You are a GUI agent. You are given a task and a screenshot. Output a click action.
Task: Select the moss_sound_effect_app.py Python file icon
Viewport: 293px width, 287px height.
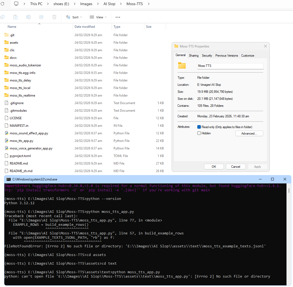point(6,133)
